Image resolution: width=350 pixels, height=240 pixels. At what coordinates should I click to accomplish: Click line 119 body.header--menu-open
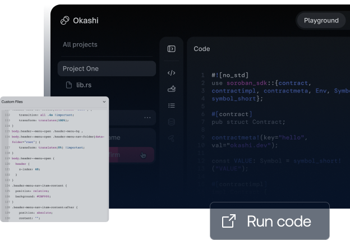[33, 158]
